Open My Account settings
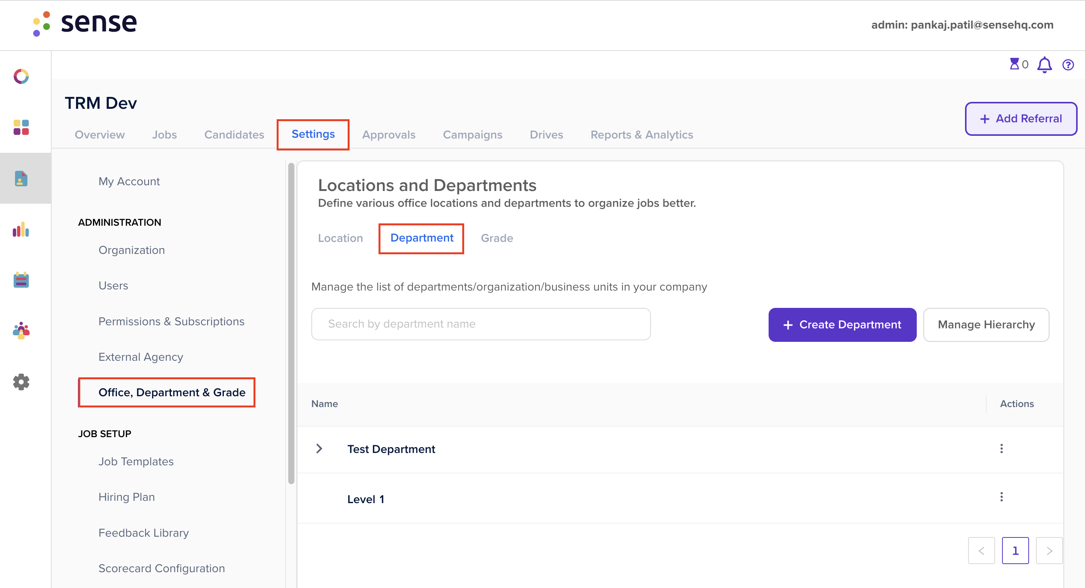 click(129, 182)
